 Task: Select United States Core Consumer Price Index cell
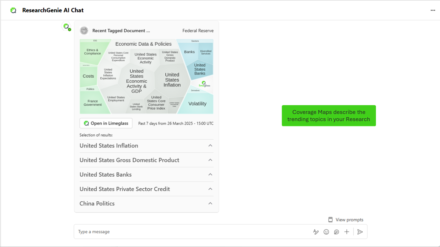click(x=156, y=103)
